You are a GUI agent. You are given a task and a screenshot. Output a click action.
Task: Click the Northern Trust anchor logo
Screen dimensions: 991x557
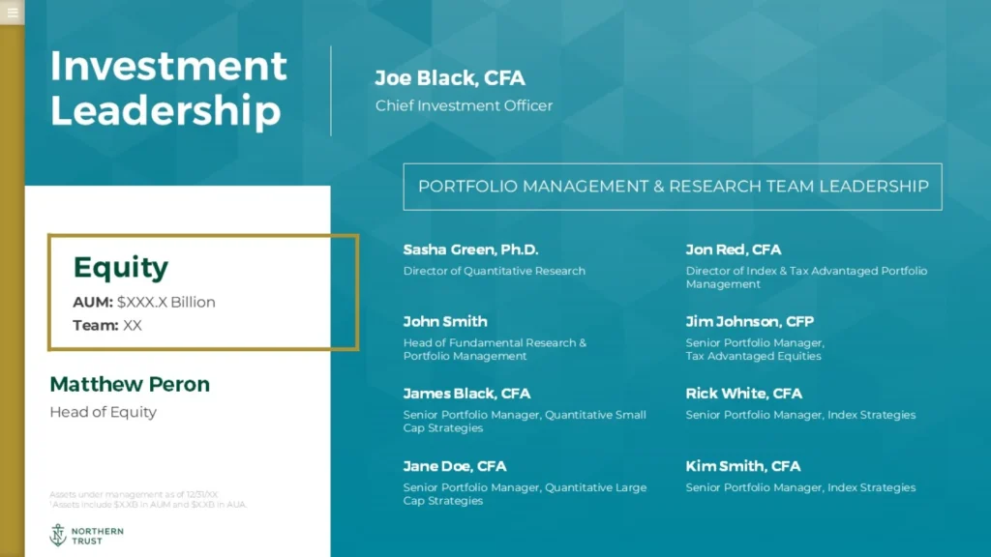(58, 535)
